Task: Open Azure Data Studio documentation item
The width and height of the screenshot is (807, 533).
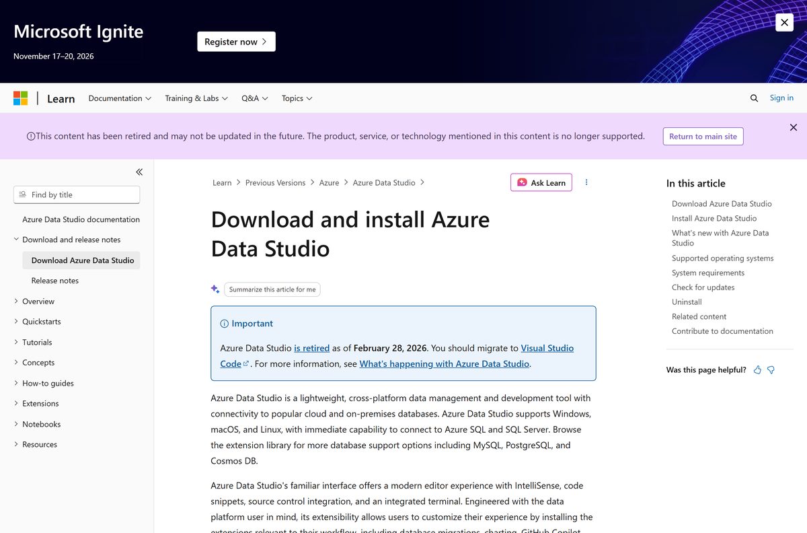Action: pyautogui.click(x=81, y=219)
